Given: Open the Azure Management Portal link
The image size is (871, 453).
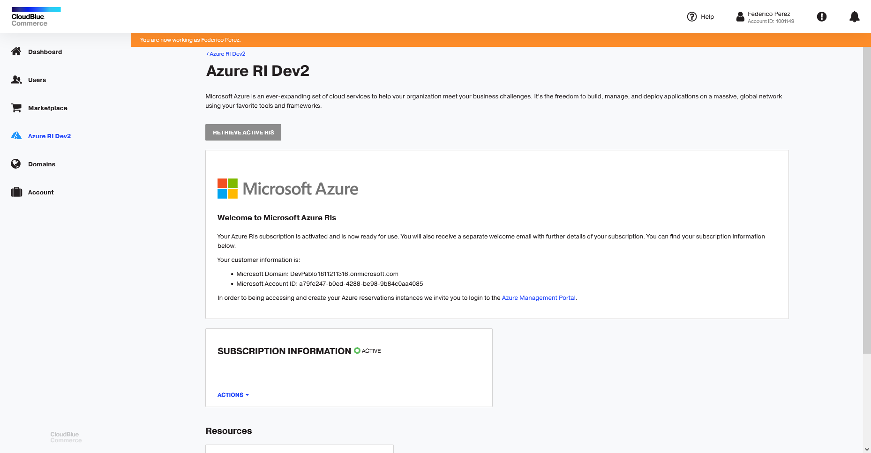Looking at the screenshot, I should [539, 298].
